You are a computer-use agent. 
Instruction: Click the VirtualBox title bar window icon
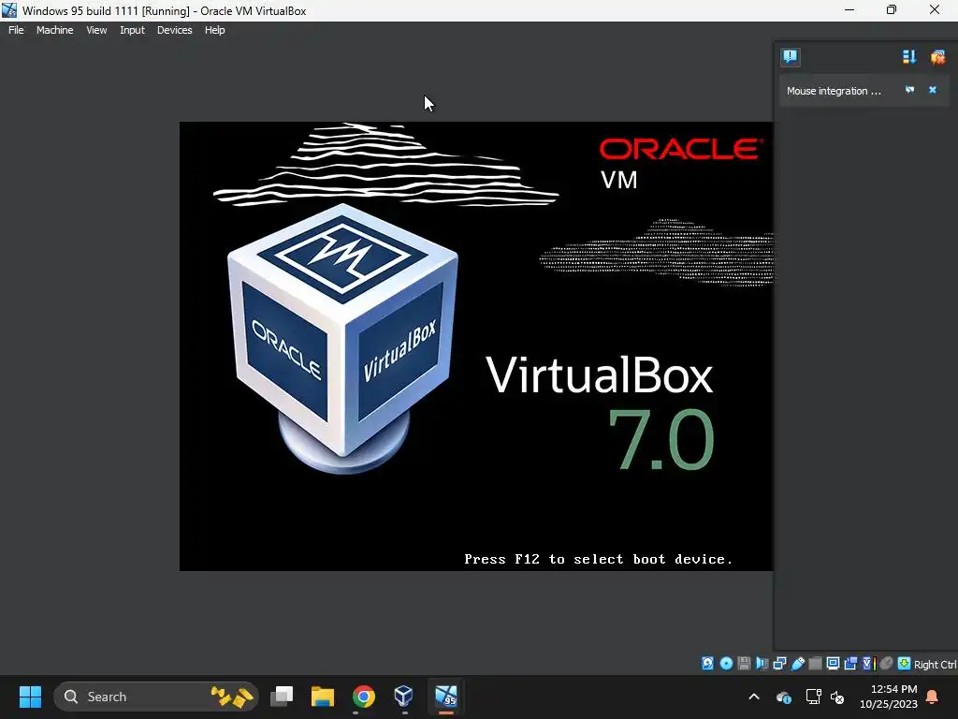tap(9, 10)
